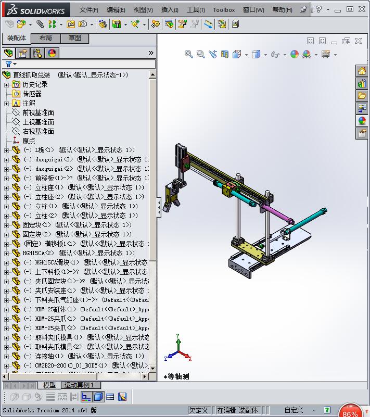Switch to the 布局 tab

tap(46, 39)
